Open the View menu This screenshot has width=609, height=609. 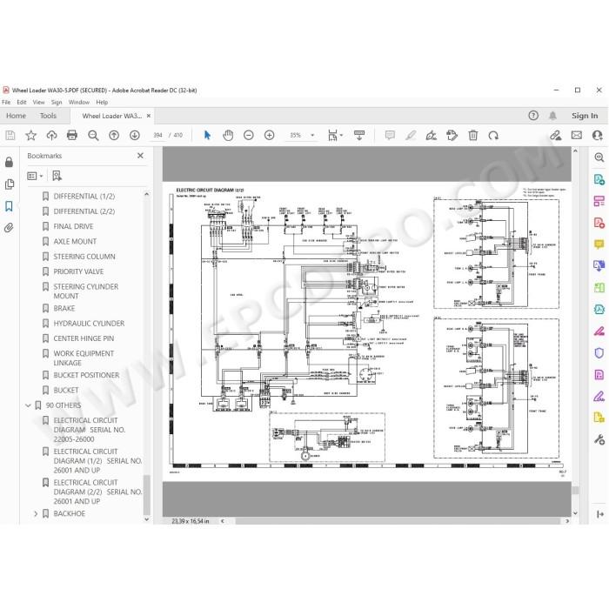click(38, 102)
